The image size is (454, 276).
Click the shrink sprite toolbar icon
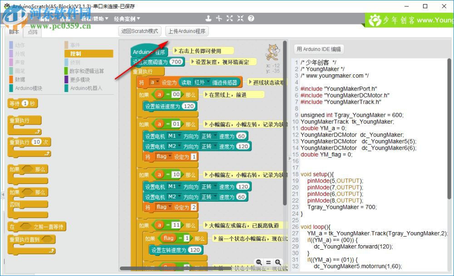pyautogui.click(x=239, y=18)
